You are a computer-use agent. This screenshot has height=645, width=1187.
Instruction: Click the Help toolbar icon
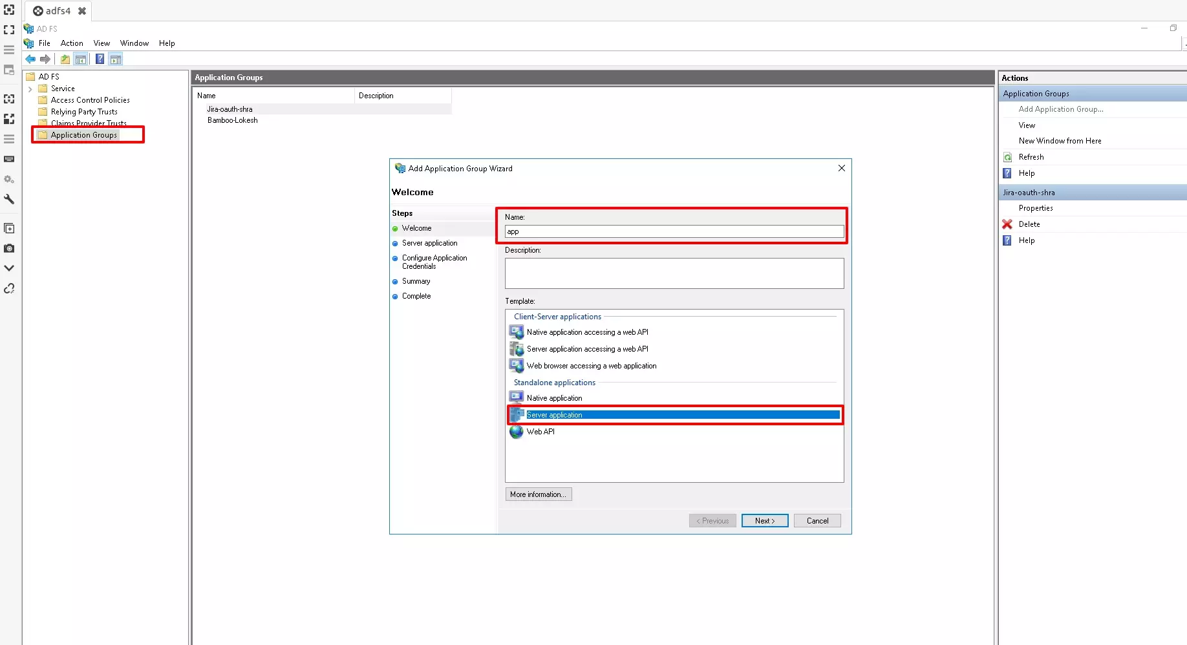[x=100, y=59]
